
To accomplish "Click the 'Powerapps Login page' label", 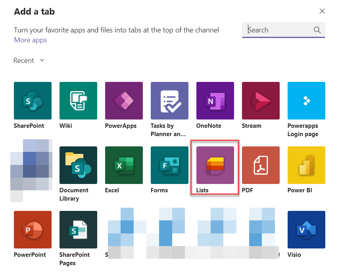I will coord(303,130).
